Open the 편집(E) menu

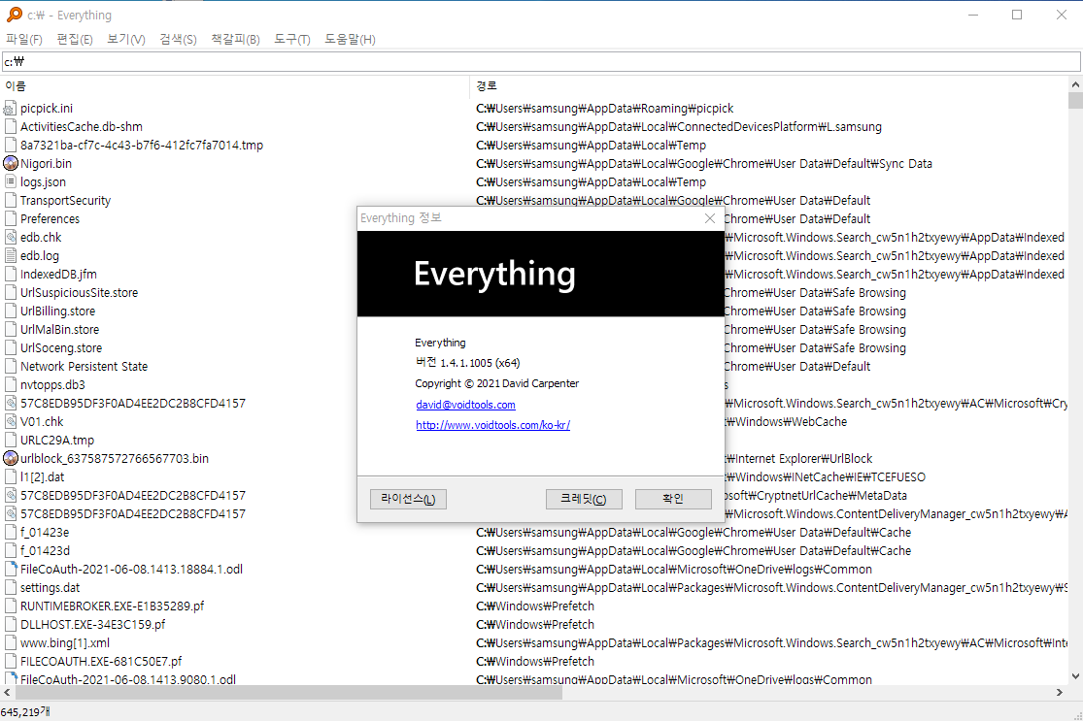coord(75,40)
